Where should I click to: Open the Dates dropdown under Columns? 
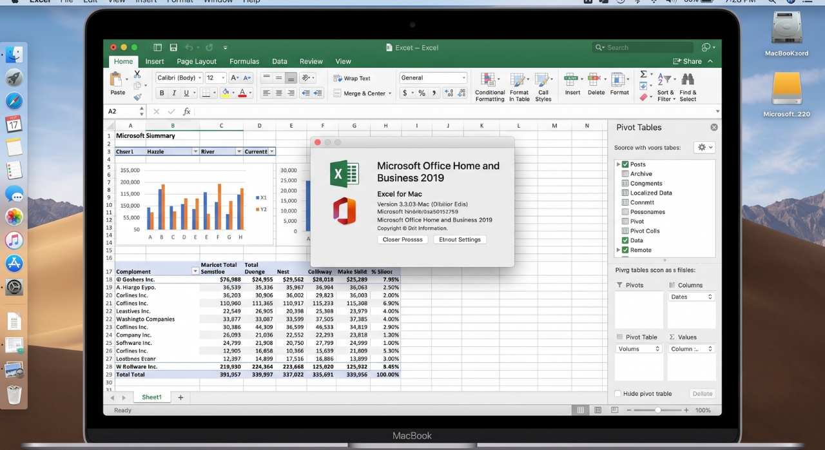pos(692,297)
